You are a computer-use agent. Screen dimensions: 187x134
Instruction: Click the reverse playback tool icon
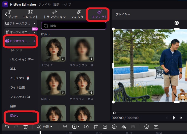pos(114,127)
